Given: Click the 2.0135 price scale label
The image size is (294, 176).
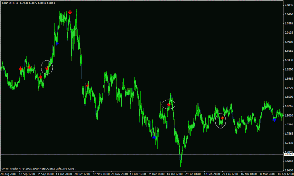Looking at the screenshot, I should [289, 33].
